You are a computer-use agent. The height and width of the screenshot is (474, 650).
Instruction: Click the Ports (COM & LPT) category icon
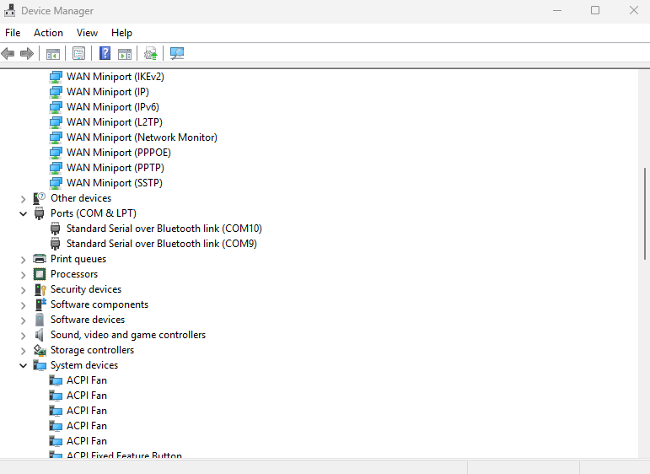coord(40,213)
